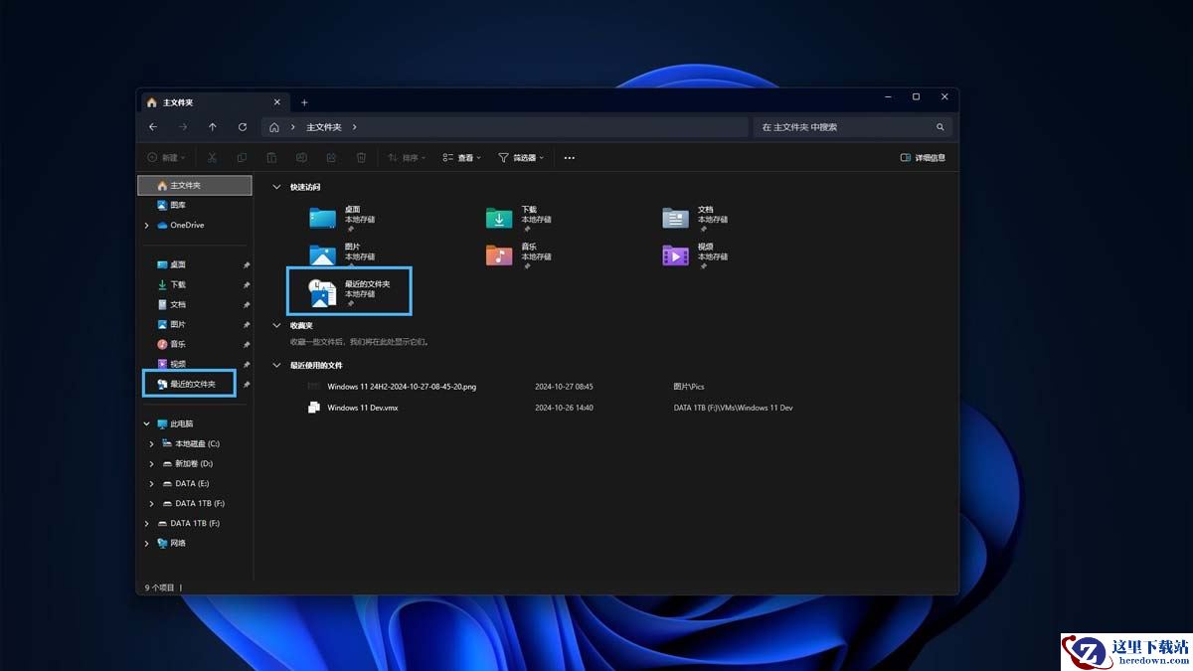Click location text 图片\Pics
The height and width of the screenshot is (671, 1193).
point(689,386)
